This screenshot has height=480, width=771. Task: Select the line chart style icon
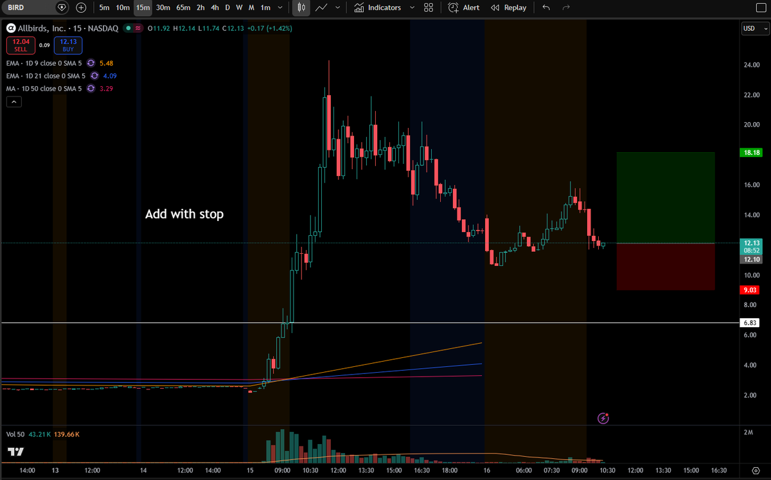point(322,8)
